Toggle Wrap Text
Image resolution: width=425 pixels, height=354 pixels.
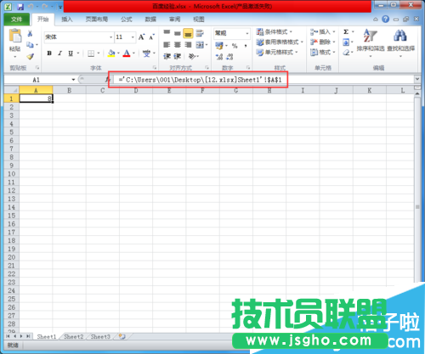pos(200,33)
